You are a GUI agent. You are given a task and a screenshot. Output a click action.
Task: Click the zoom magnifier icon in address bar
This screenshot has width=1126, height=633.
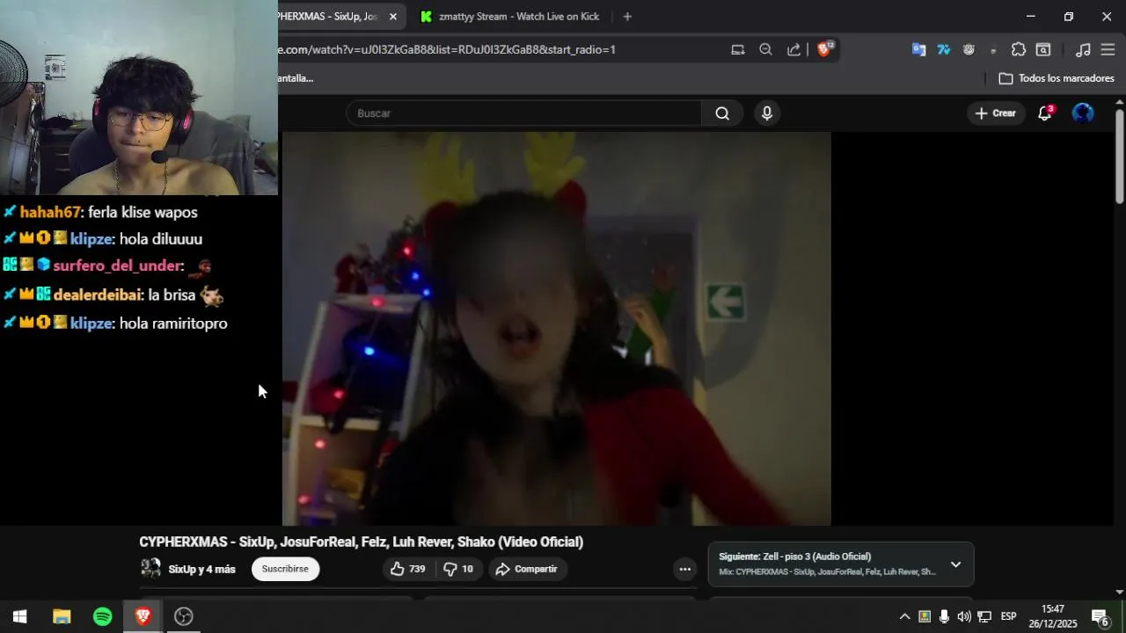pos(765,50)
